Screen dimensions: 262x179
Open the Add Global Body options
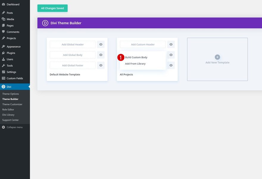72,55
